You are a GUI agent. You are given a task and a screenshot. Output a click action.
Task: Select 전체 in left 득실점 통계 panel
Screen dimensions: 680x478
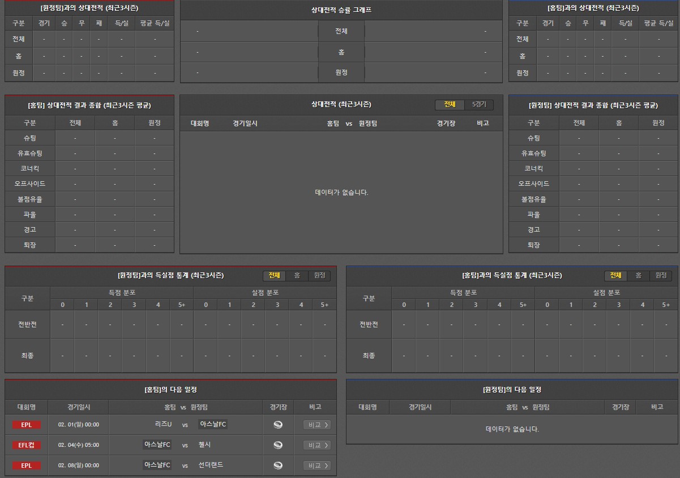click(274, 275)
